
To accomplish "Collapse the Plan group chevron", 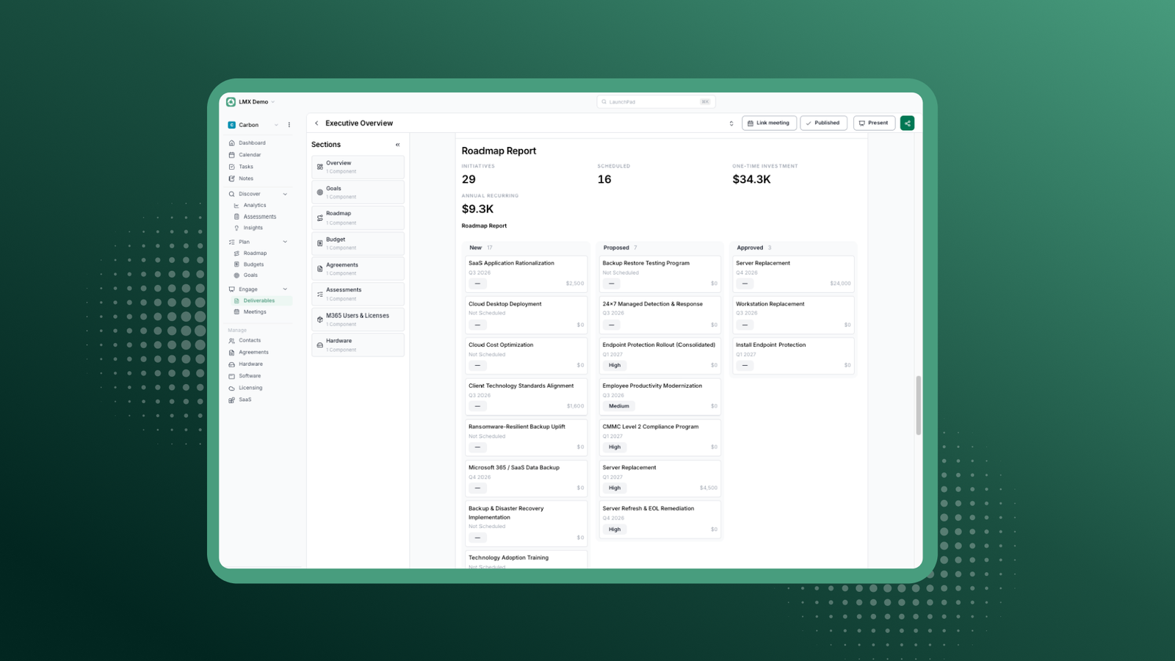I will 285,242.
